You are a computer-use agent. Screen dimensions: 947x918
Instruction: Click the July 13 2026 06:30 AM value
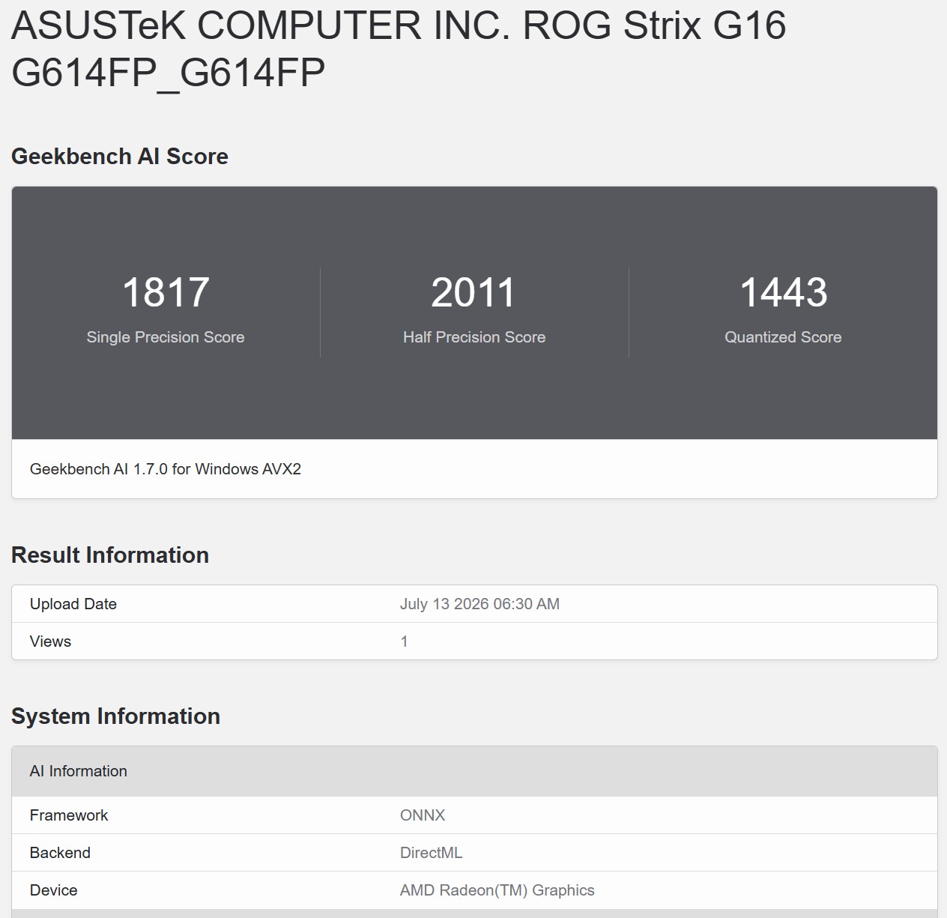(479, 604)
